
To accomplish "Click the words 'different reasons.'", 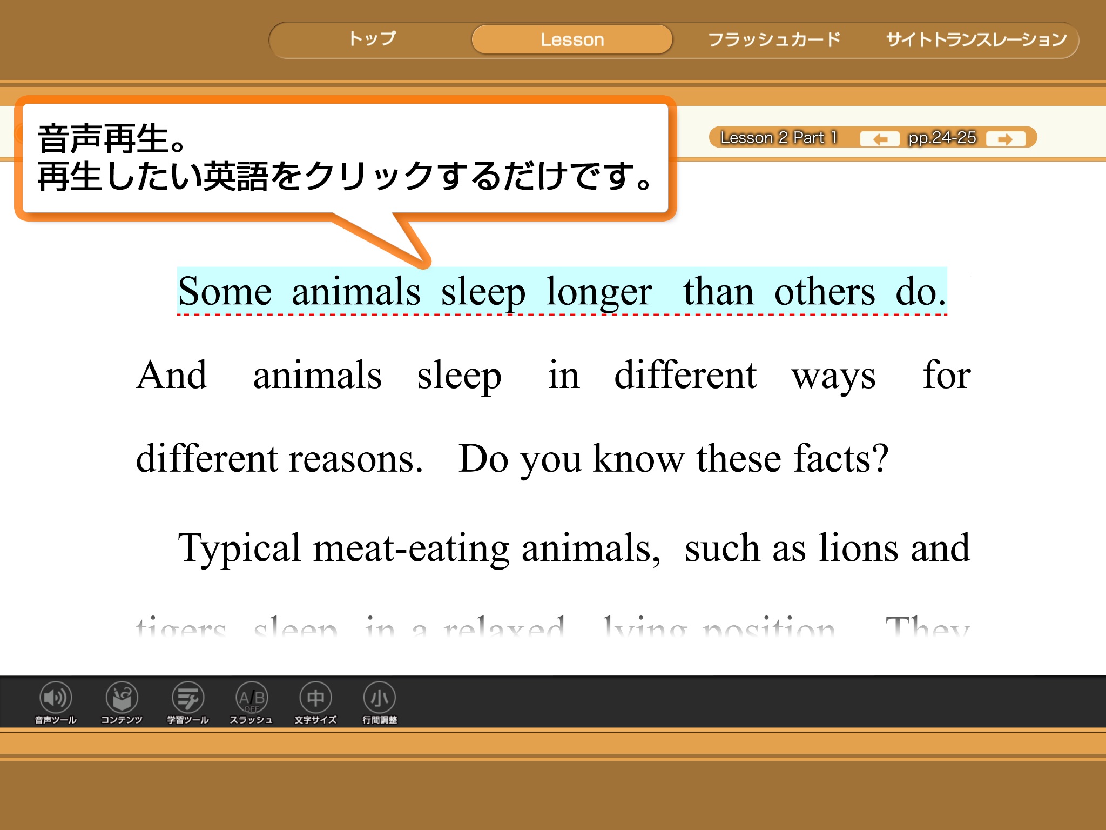I will click(279, 459).
